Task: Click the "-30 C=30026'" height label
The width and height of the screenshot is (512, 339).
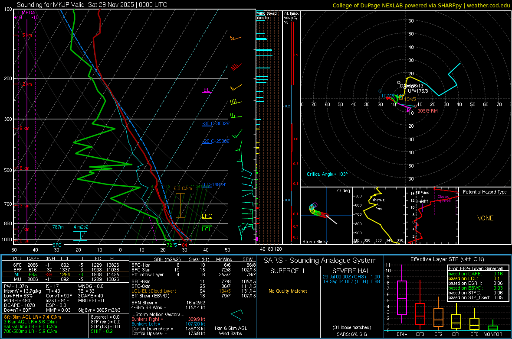Action: pos(216,123)
